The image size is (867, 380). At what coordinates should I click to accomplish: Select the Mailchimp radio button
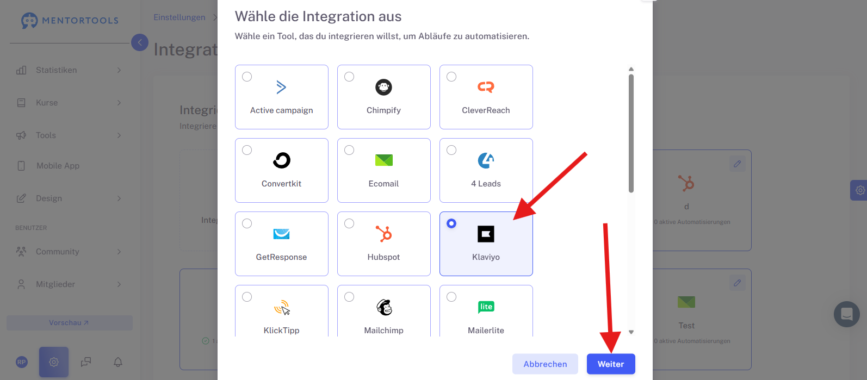[x=349, y=297]
